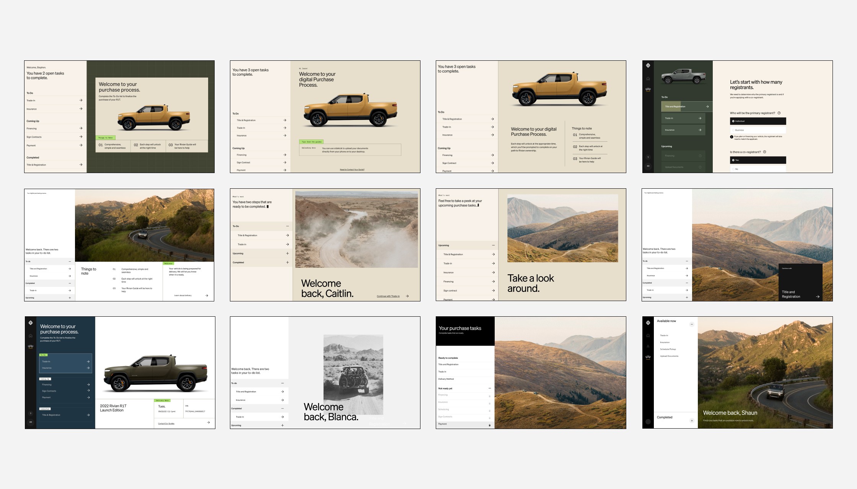Select the Individual registrant radio option

point(733,121)
